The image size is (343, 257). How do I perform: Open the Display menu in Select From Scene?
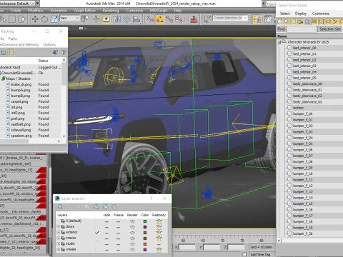[301, 14]
